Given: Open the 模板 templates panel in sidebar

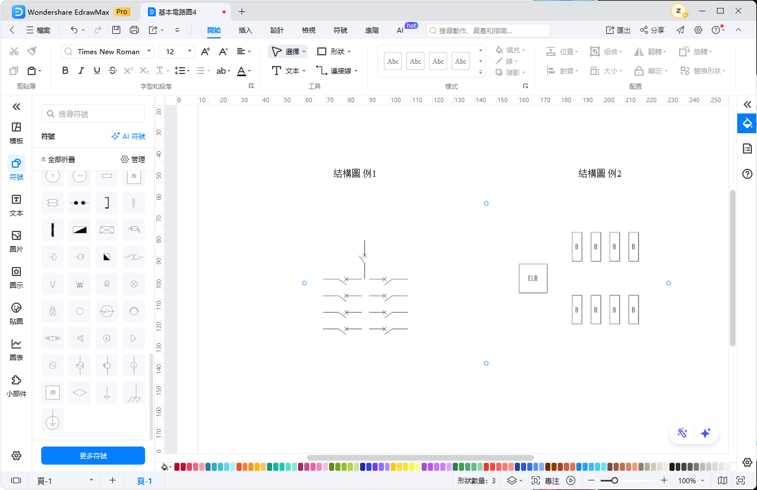Looking at the screenshot, I should point(16,132).
